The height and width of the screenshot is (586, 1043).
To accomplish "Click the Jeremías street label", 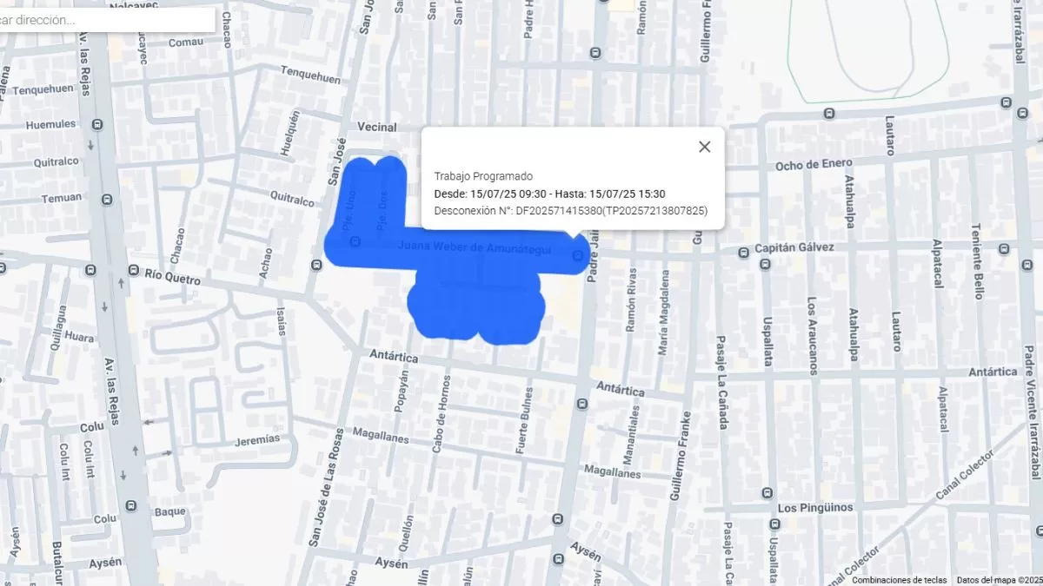I will 258,440.
